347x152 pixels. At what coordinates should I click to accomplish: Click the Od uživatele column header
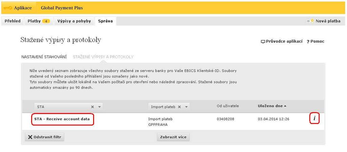pos(228,106)
